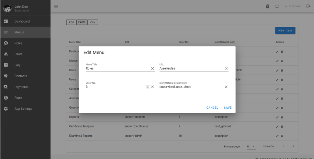Click edit pencil for Certificate Template row
Screen dimensions: 314x159
coord(277,126)
